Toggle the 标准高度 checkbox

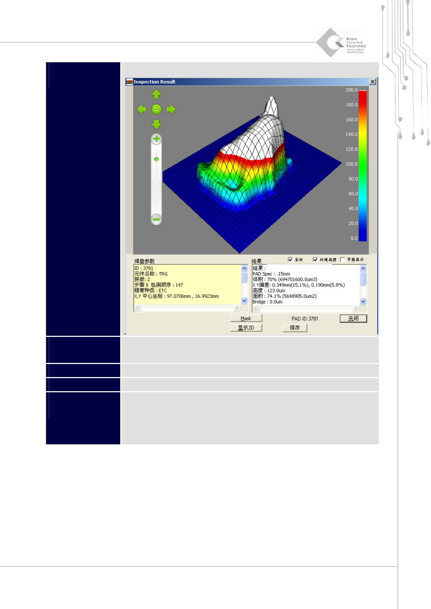315,259
